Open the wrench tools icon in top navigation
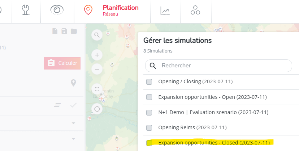The height and width of the screenshot is (151, 299). coord(26,10)
